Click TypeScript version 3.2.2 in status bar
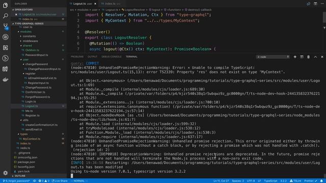The width and height of the screenshot is (326, 183). click(283, 181)
